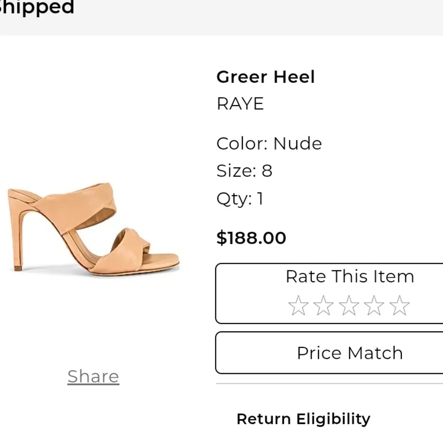Select the fourth rating star
The image size is (443, 443).
click(374, 306)
